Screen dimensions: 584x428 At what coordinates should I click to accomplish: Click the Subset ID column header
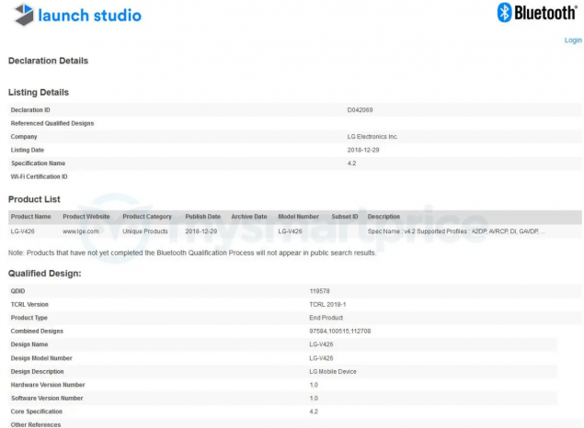pyautogui.click(x=345, y=217)
